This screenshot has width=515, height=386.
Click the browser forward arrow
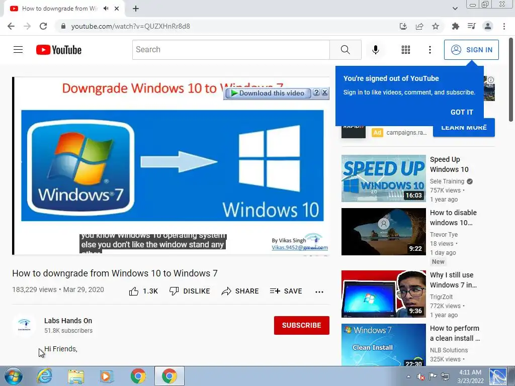pyautogui.click(x=27, y=26)
